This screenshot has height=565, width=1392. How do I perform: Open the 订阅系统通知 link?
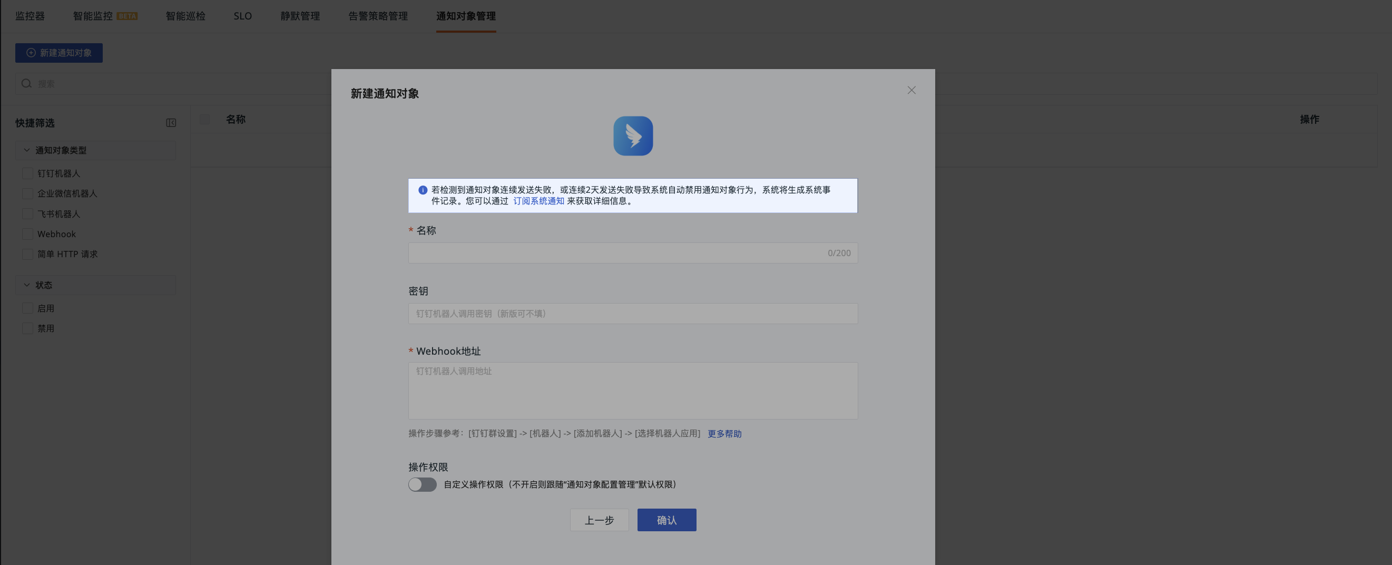click(538, 201)
